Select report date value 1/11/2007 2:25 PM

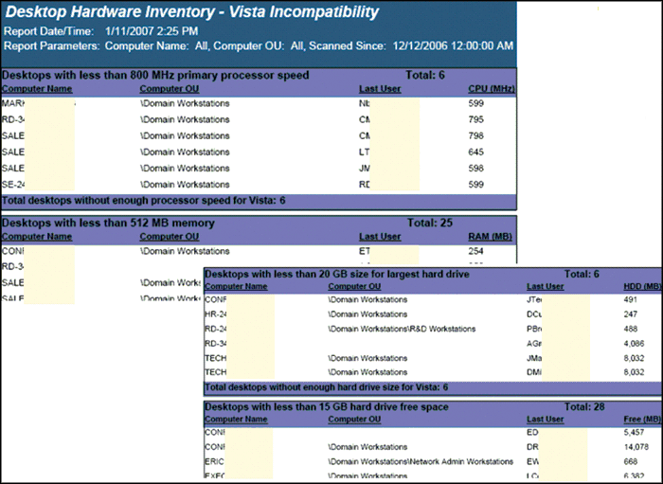(x=152, y=31)
